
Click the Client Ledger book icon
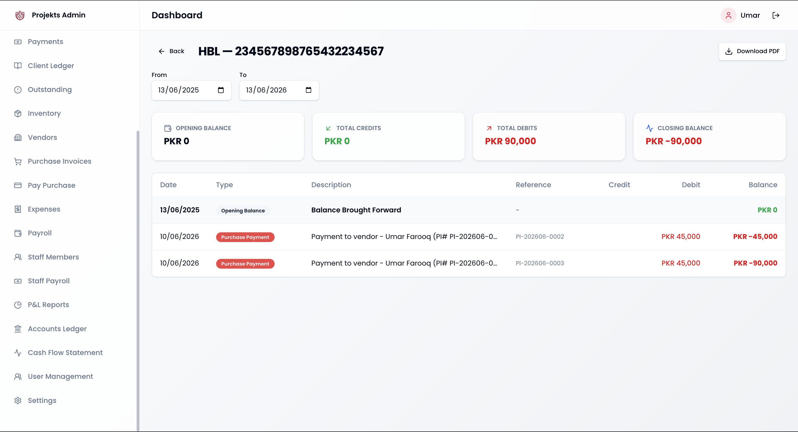pyautogui.click(x=18, y=66)
